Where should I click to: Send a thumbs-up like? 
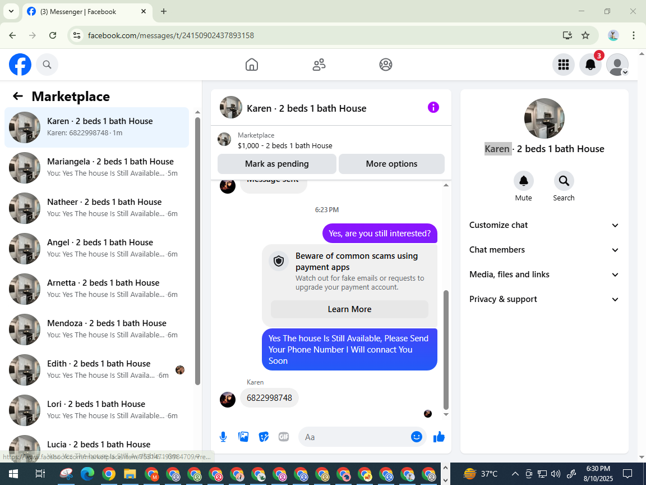(439, 437)
